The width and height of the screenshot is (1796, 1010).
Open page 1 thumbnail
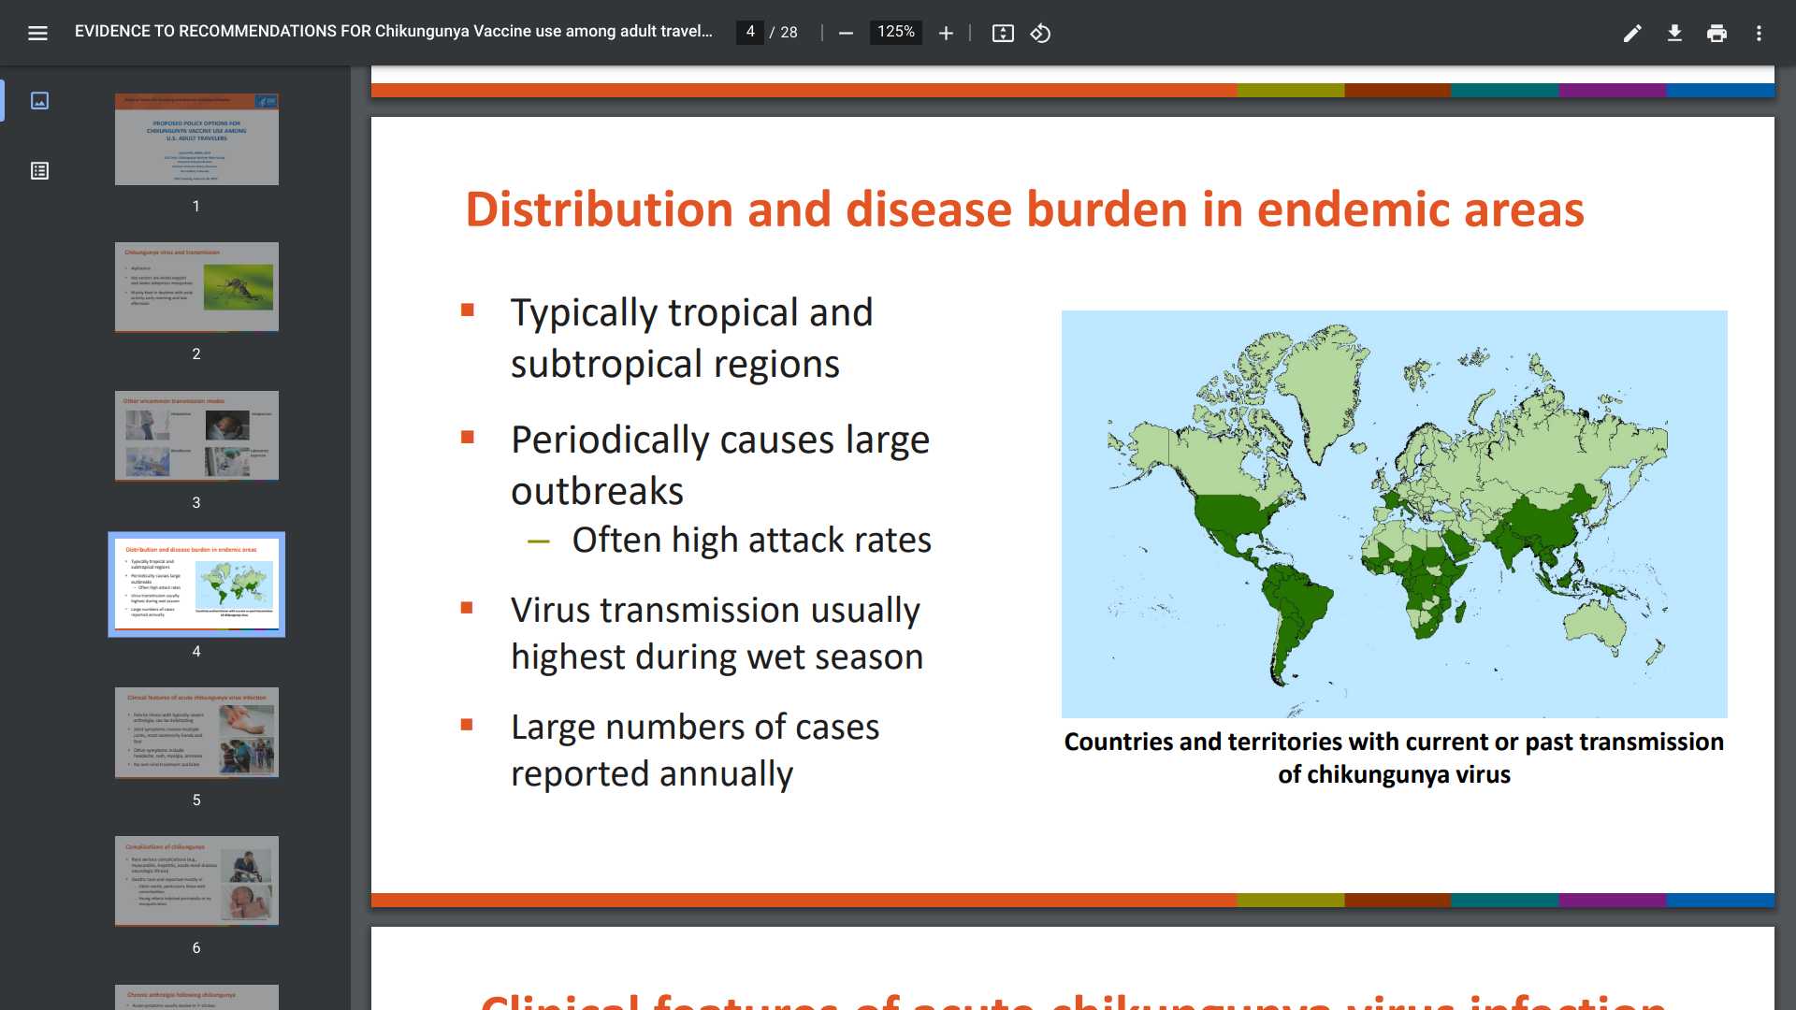point(196,139)
